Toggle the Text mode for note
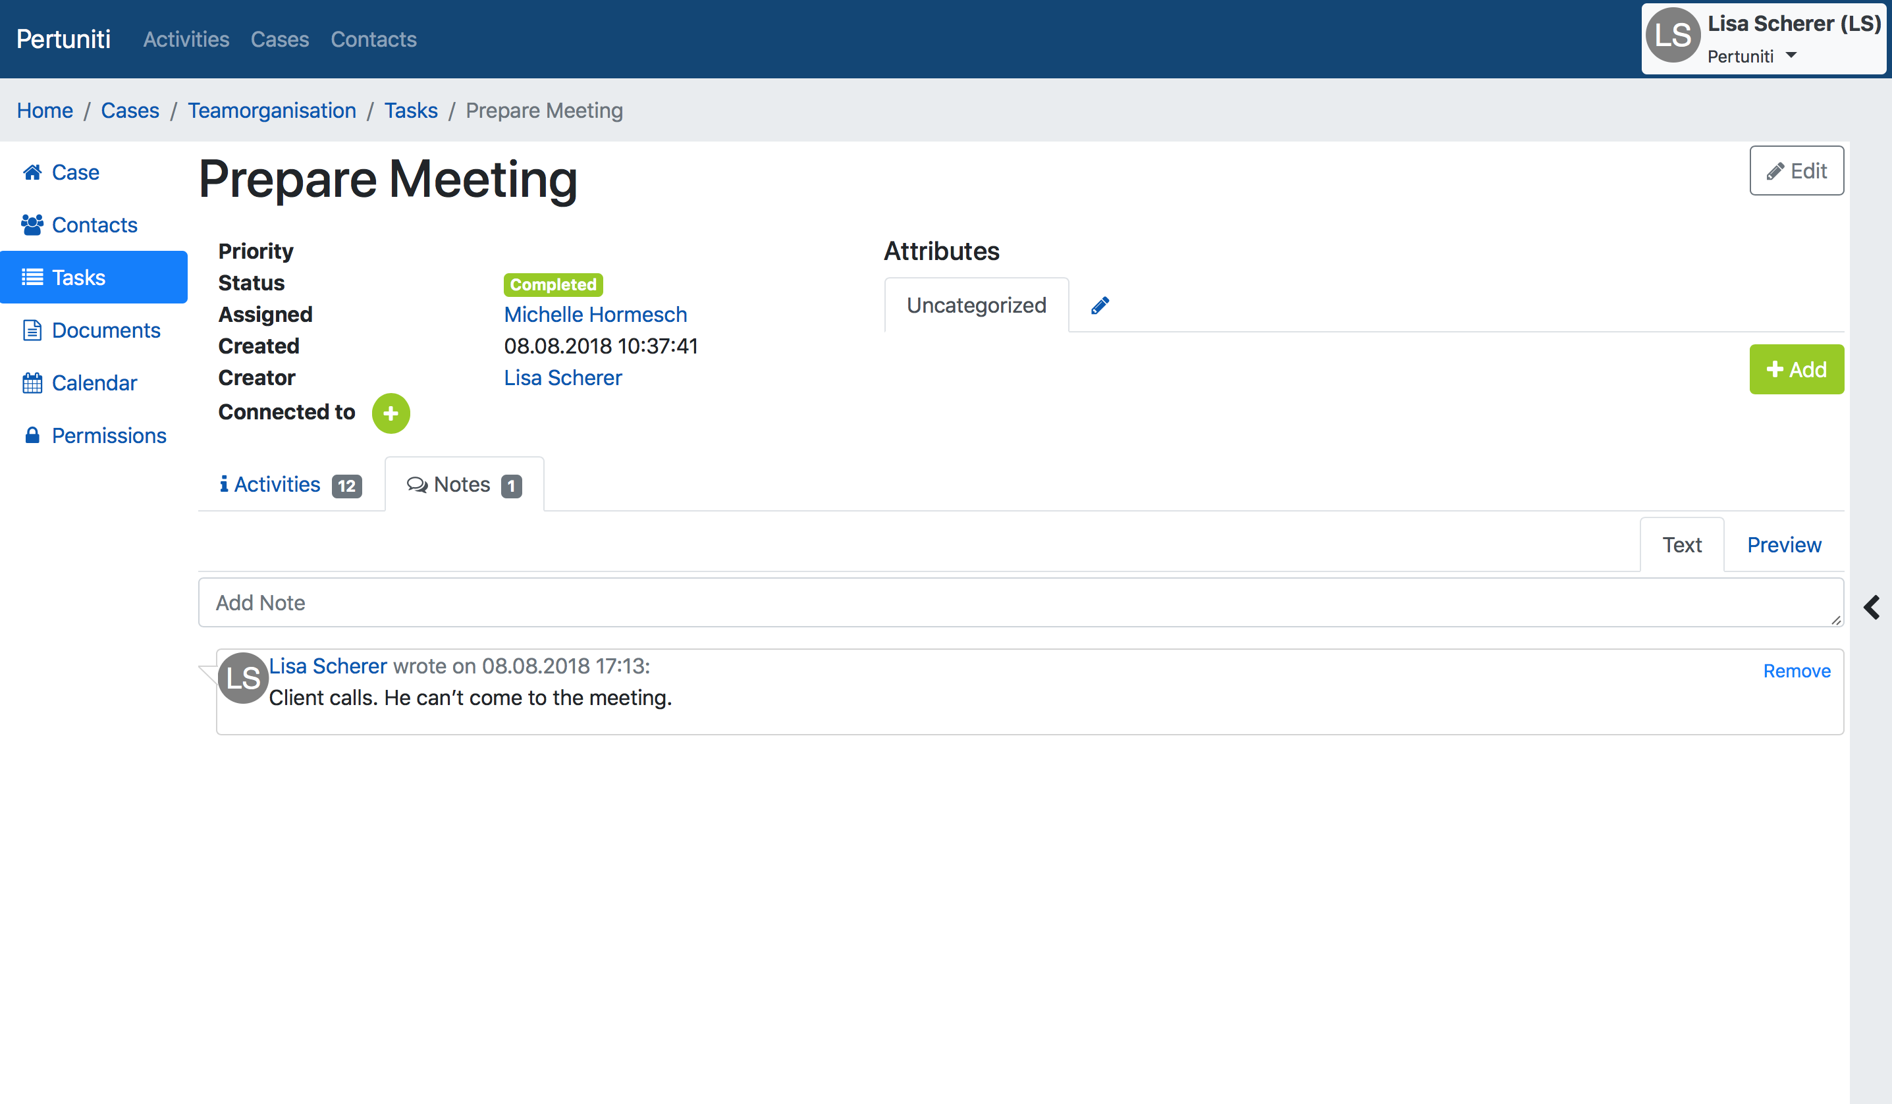1892x1104 pixels. click(1683, 544)
